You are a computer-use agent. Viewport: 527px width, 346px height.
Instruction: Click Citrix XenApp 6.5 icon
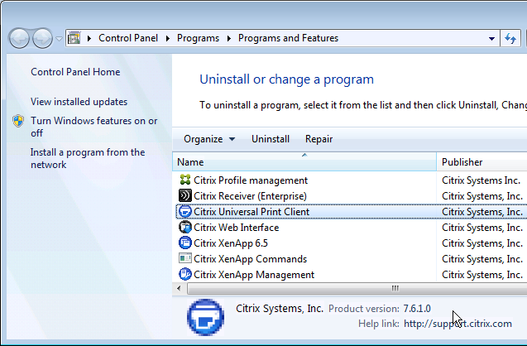click(x=184, y=243)
